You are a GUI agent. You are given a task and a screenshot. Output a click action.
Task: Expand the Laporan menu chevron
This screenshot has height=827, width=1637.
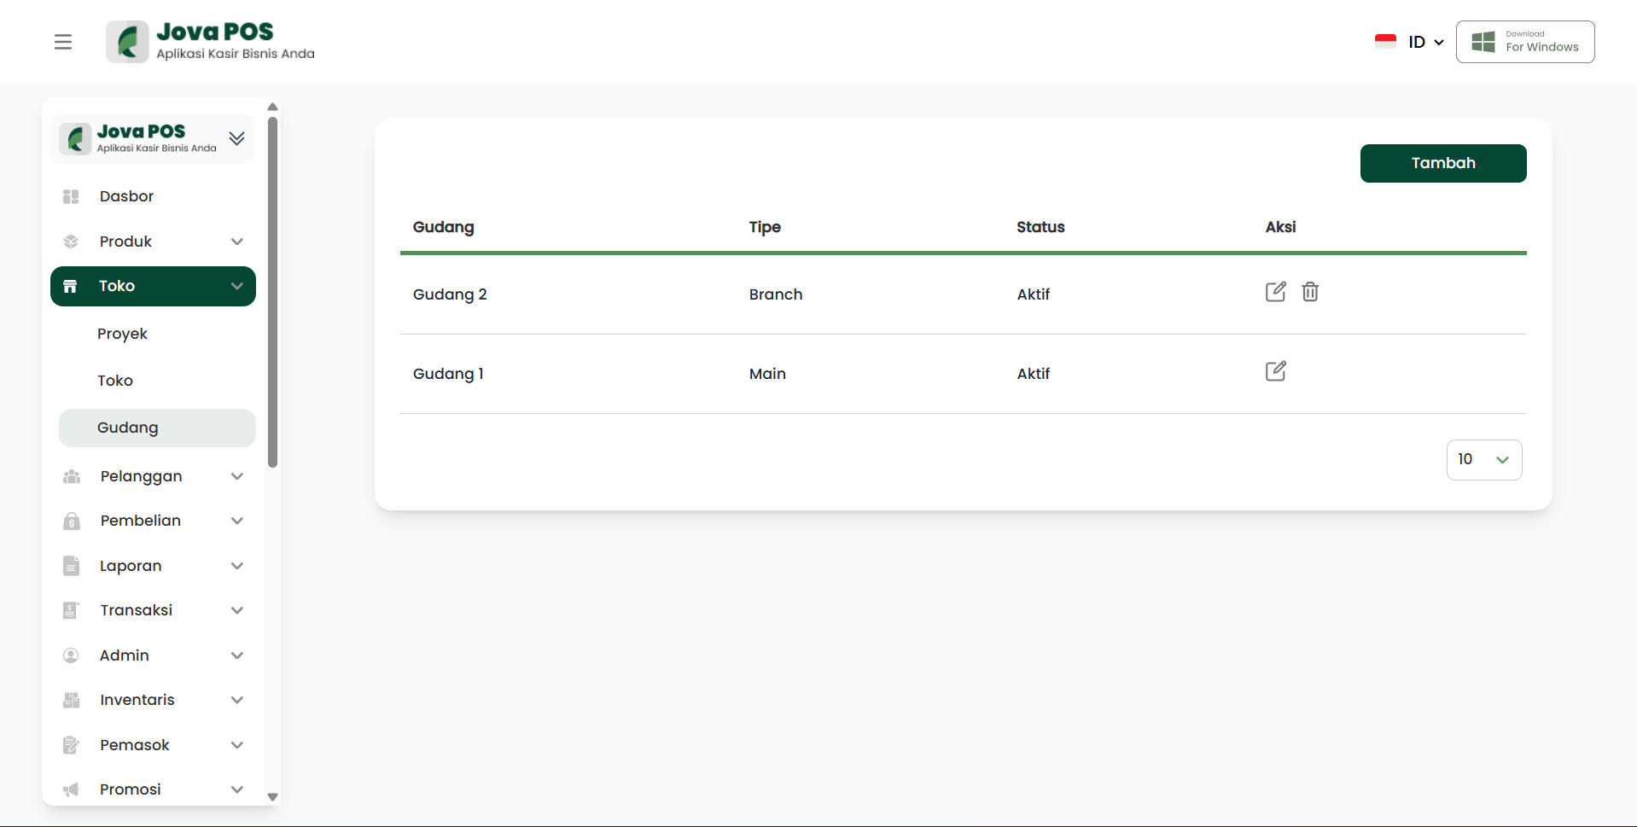pyautogui.click(x=237, y=566)
